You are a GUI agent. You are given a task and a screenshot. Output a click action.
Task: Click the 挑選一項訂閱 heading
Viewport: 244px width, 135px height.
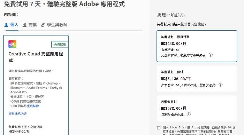coord(171,15)
